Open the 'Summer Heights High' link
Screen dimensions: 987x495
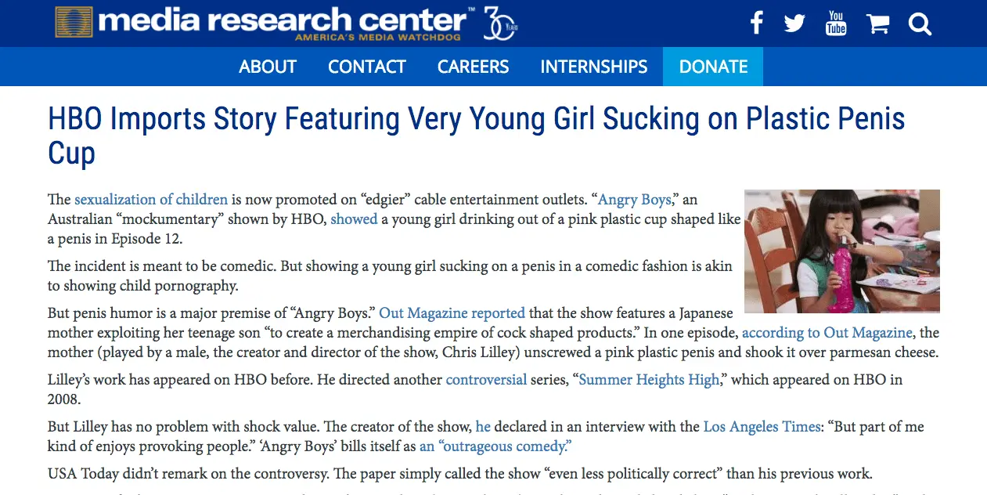649,380
